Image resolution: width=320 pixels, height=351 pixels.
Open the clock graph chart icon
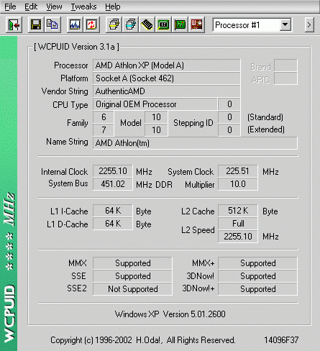(75, 24)
